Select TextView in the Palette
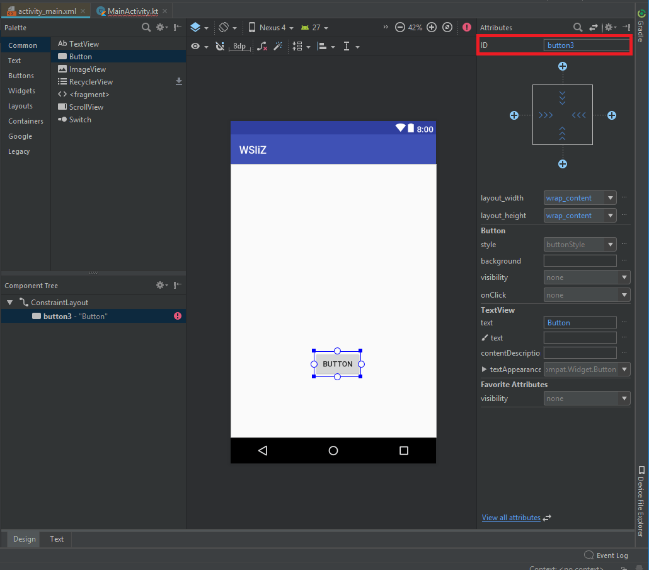Image resolution: width=649 pixels, height=570 pixels. 118,44
